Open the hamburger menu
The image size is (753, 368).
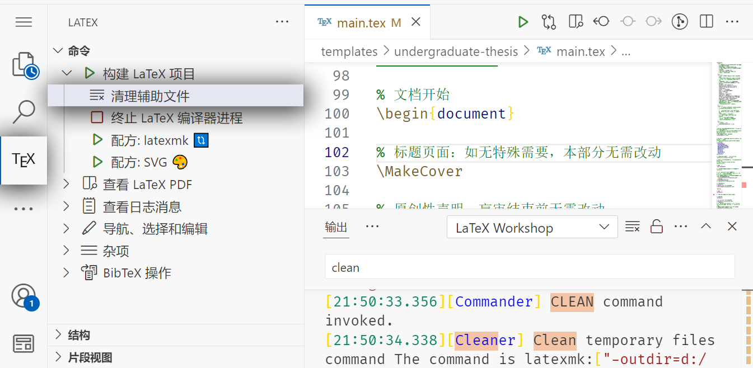(x=24, y=22)
